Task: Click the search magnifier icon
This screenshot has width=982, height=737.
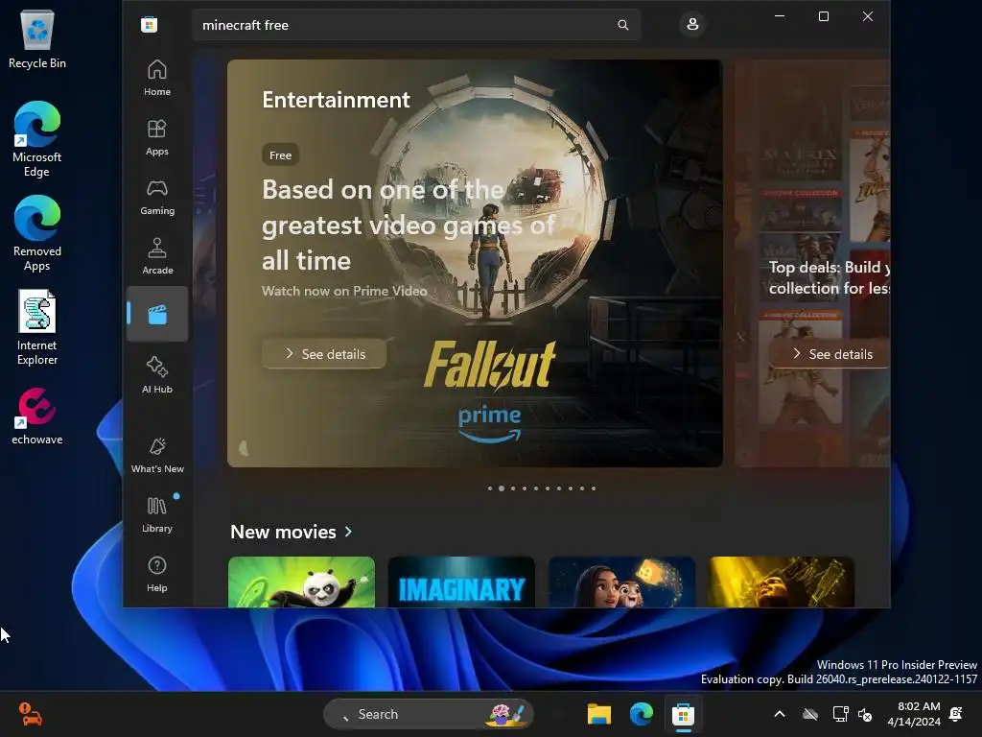Action: pos(622,25)
